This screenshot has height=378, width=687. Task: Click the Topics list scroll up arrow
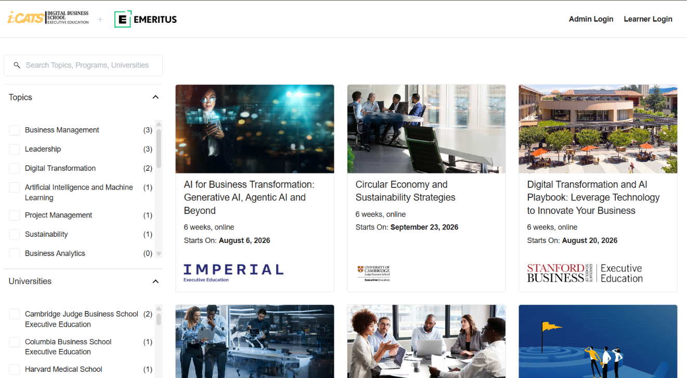click(159, 124)
